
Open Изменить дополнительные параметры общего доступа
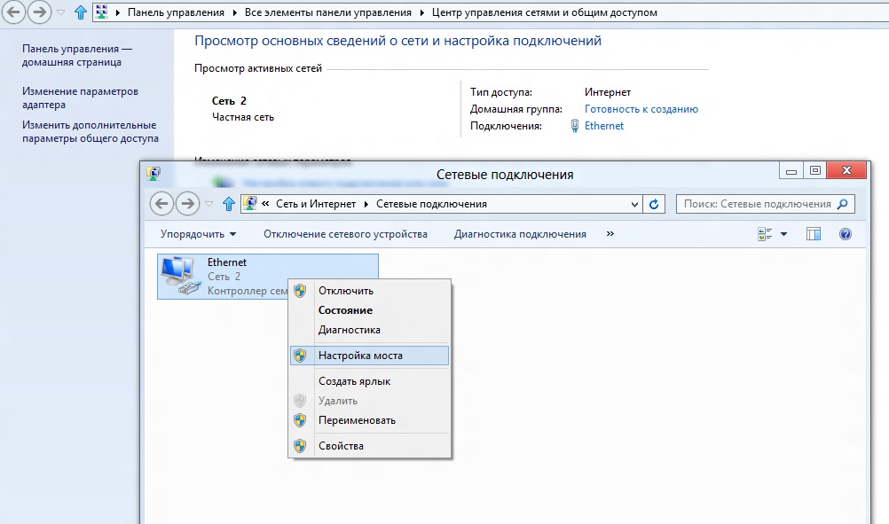pyautogui.click(x=90, y=131)
